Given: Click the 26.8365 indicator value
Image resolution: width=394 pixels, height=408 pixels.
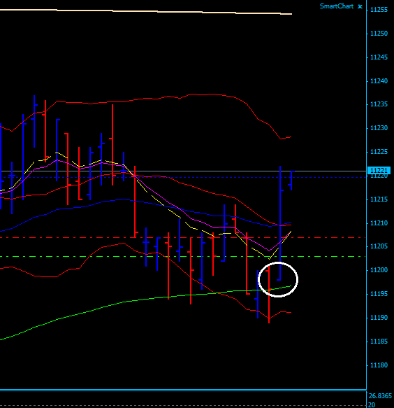Looking at the screenshot, I should (380, 396).
